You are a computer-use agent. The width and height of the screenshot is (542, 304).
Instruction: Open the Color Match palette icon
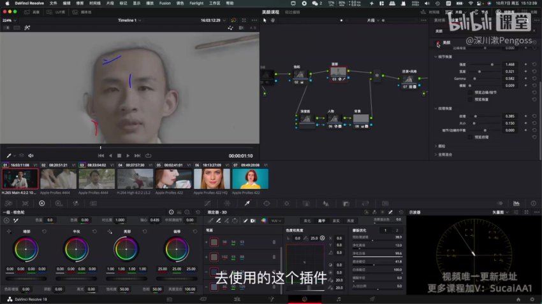[x=26, y=204]
